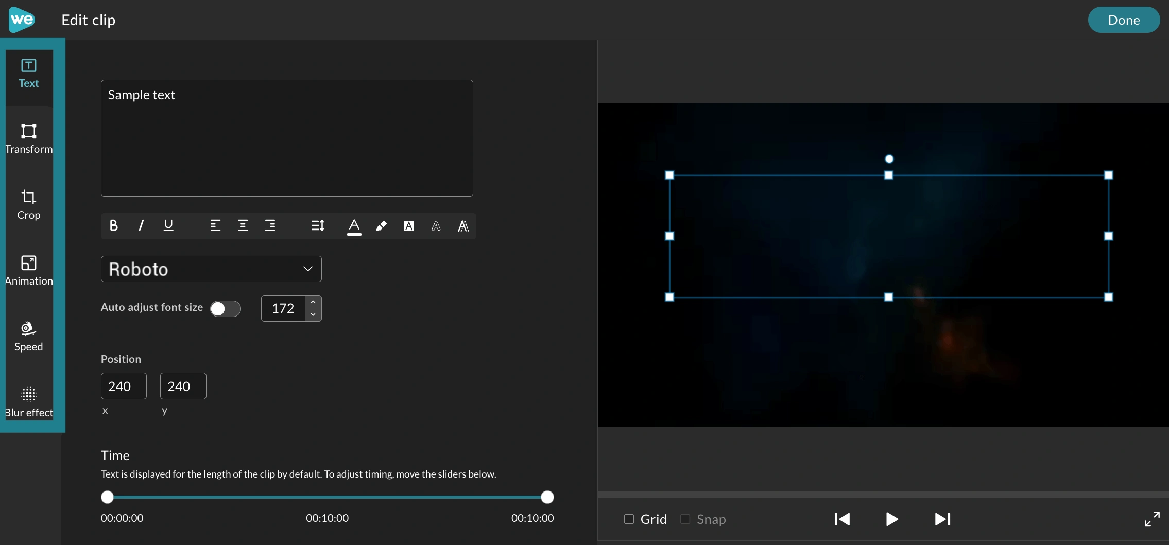Screen dimensions: 1169x545
Task: Click the X position field
Action: (x=124, y=386)
